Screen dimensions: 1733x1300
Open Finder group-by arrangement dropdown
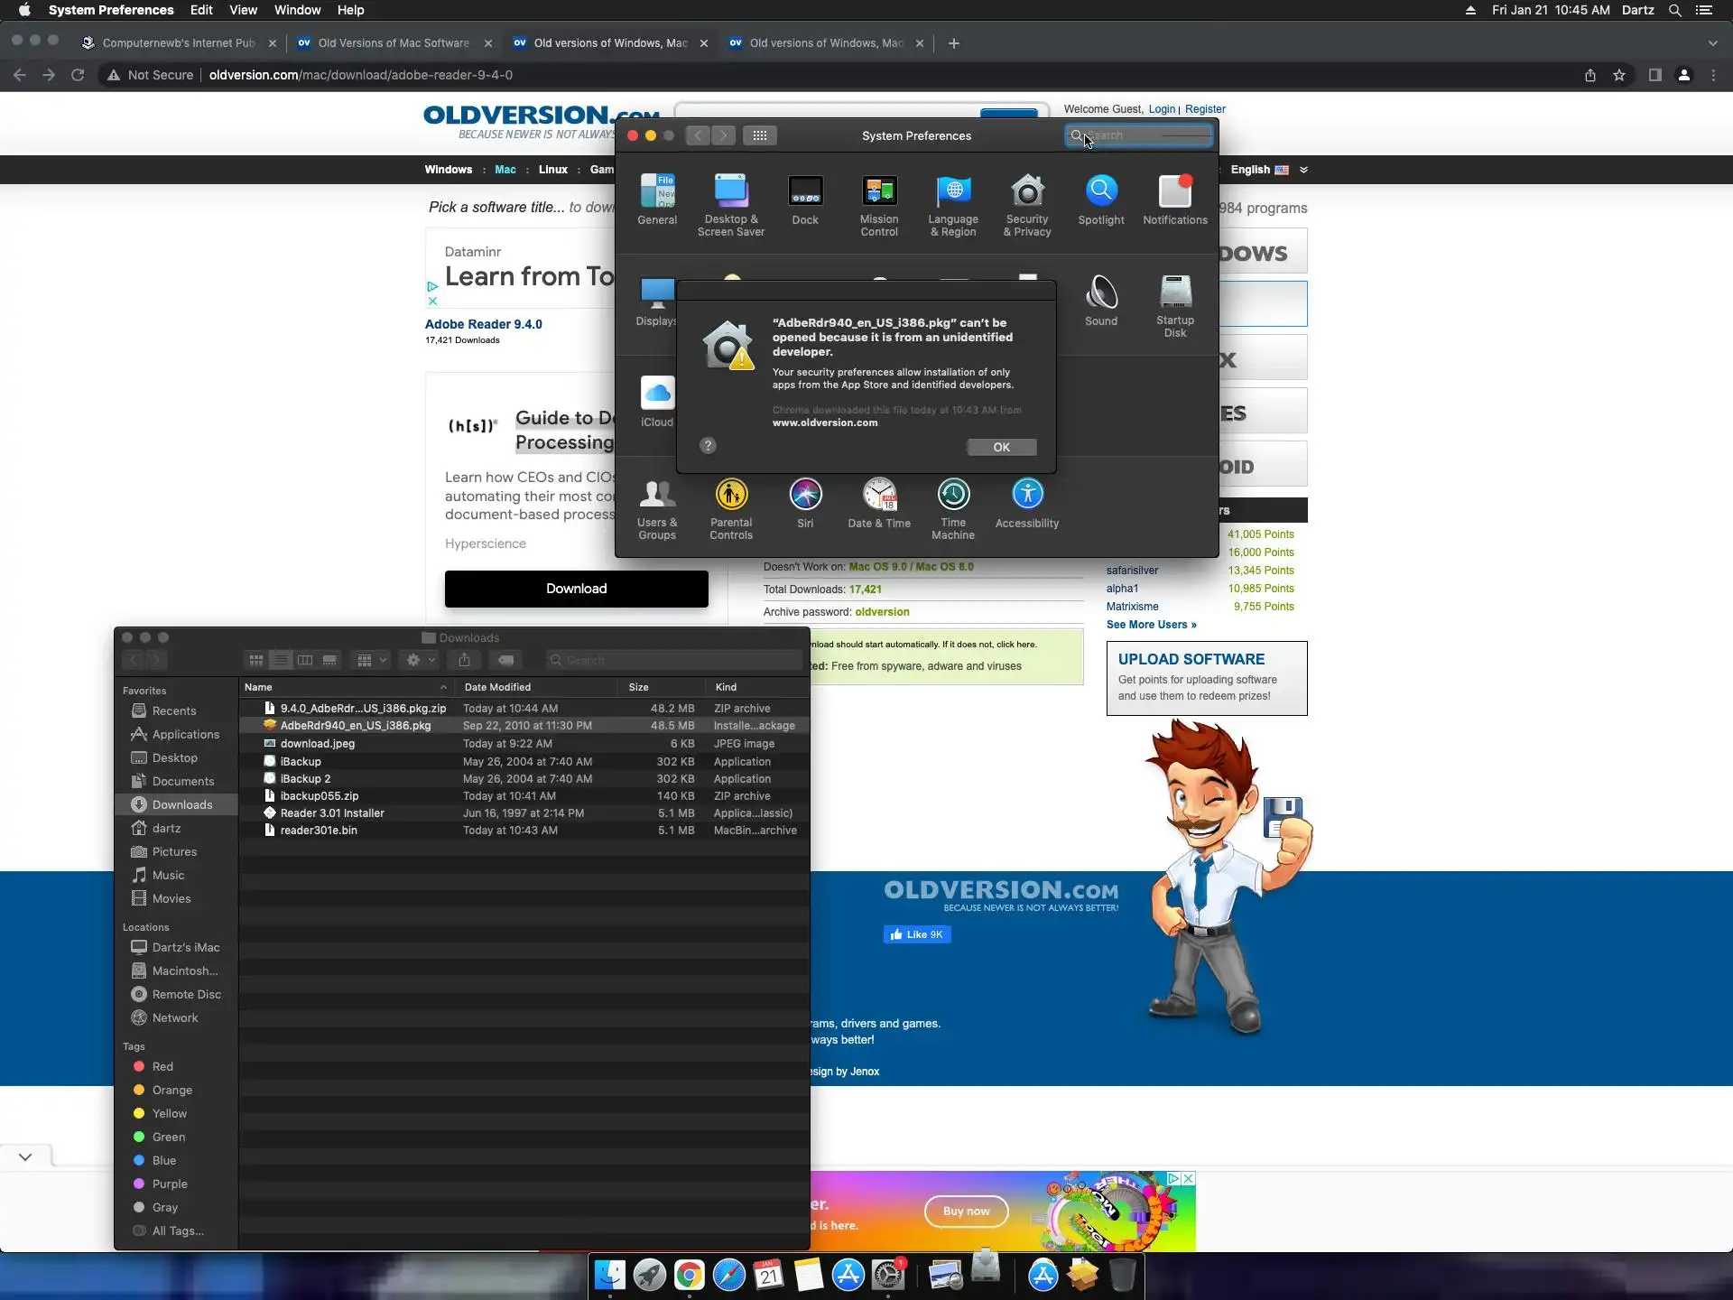click(x=371, y=661)
